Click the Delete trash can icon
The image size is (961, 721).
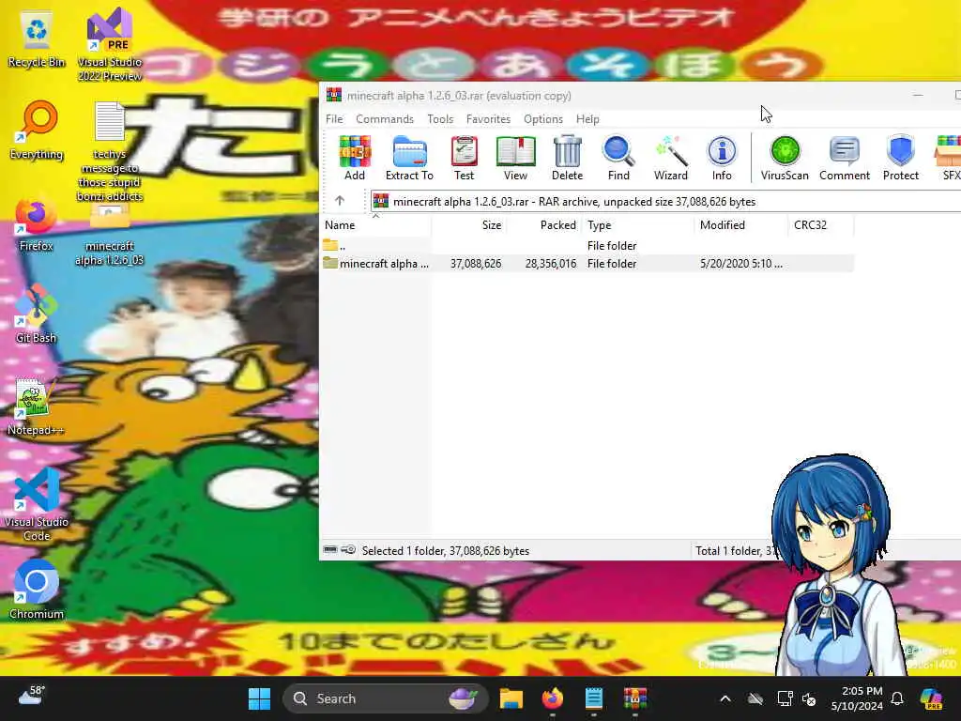pyautogui.click(x=567, y=158)
